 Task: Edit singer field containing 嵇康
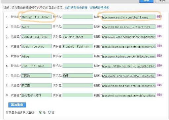pyautogui.click(x=78, y=75)
